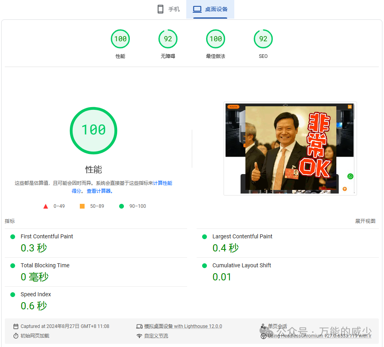Click the 指标 section heading
Image resolution: width=384 pixels, height=347 pixels.
click(10, 221)
